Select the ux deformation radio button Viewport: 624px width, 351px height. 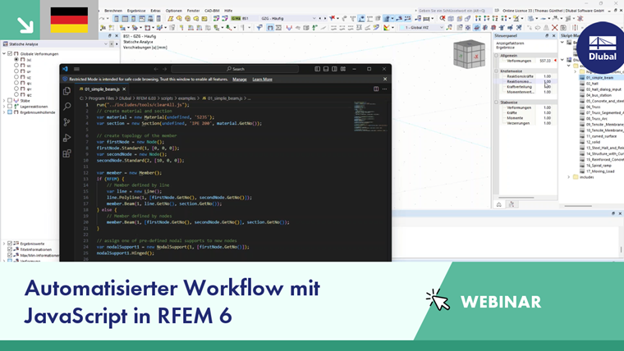16,65
